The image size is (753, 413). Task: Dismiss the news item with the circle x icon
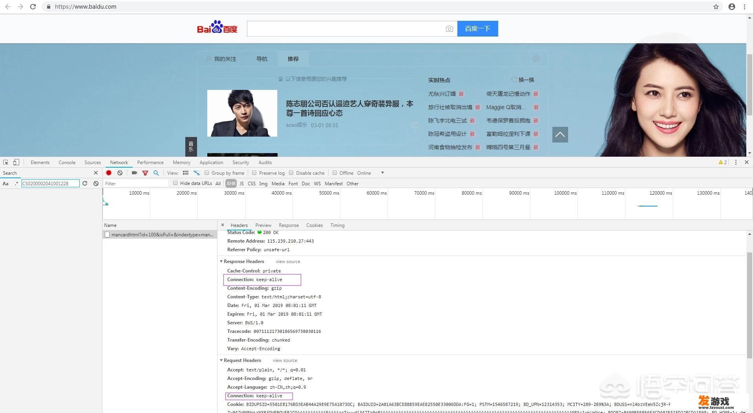[x=415, y=125]
